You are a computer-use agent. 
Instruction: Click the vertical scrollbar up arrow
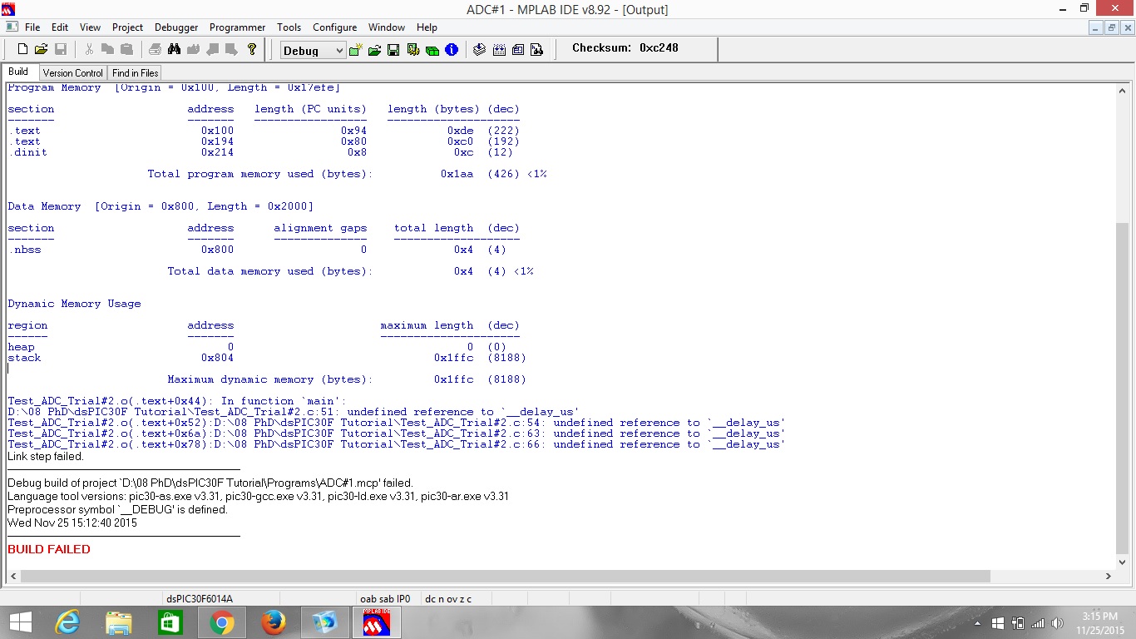pyautogui.click(x=1123, y=90)
